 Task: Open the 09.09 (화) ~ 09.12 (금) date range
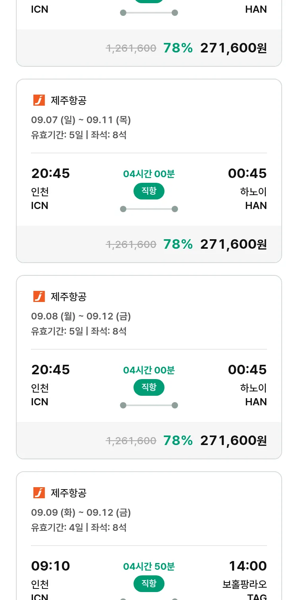[x=81, y=513]
